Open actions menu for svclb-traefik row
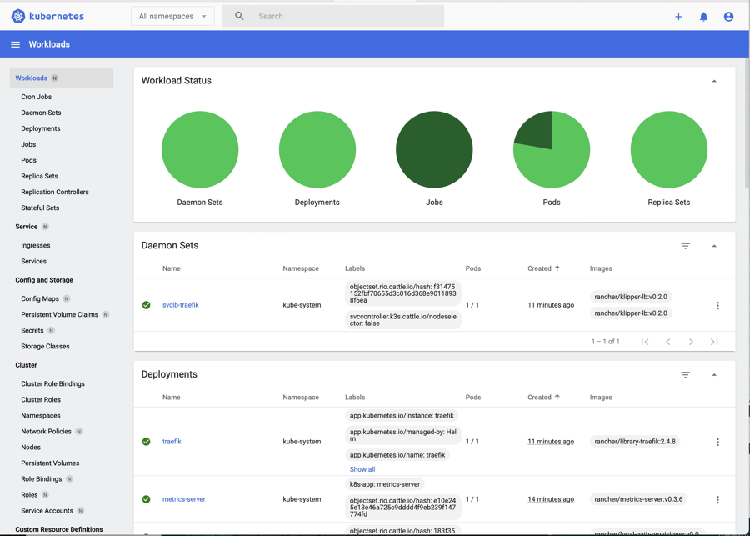 [x=717, y=305]
